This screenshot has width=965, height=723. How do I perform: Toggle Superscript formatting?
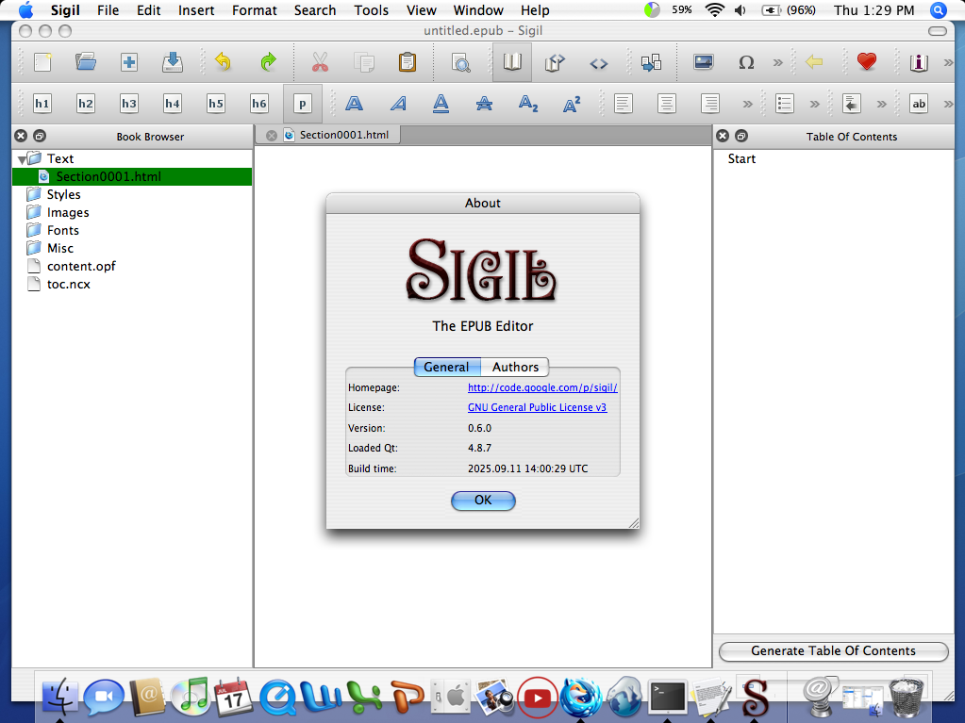tap(572, 104)
